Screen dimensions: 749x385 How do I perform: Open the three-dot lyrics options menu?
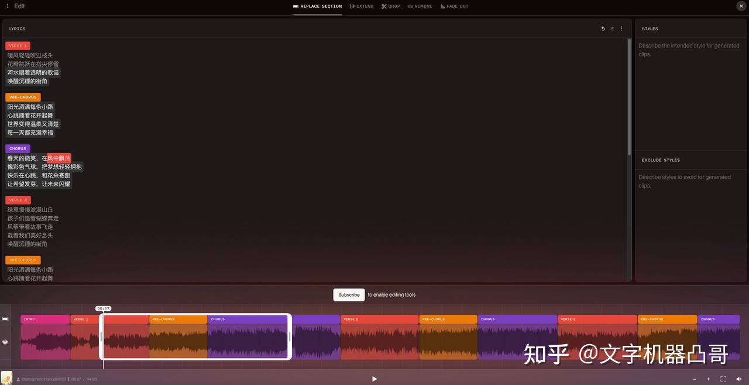click(x=621, y=28)
